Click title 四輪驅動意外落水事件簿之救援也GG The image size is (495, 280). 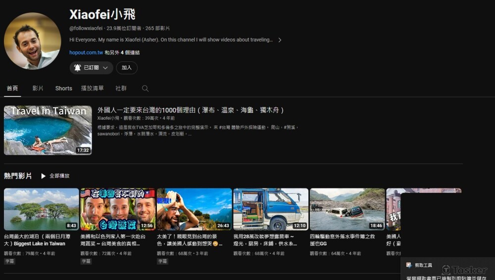point(342,240)
